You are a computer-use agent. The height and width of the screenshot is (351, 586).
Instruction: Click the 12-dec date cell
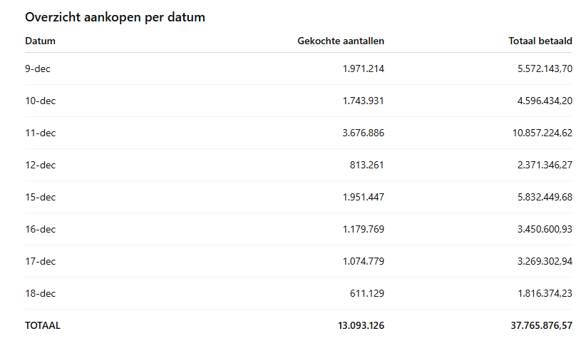[x=40, y=165]
